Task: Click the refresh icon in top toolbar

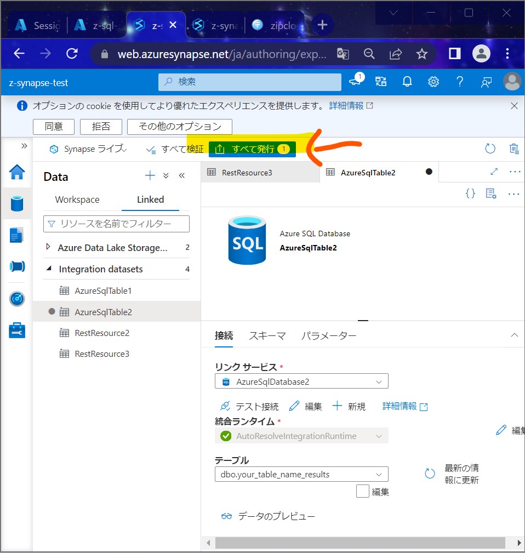Action: (x=490, y=149)
